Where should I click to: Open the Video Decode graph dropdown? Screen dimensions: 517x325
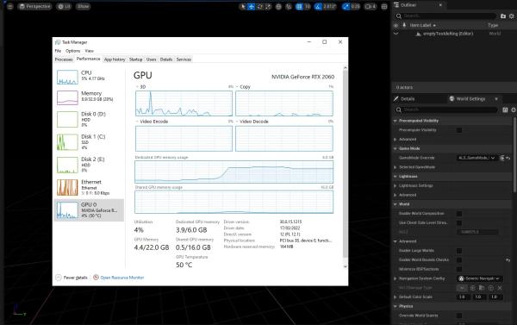tap(252, 122)
